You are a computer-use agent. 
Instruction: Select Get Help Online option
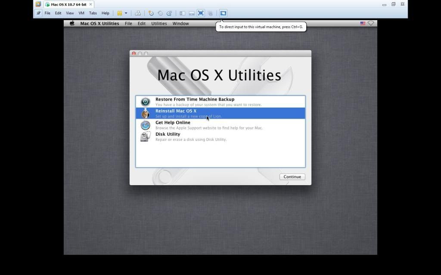point(220,125)
